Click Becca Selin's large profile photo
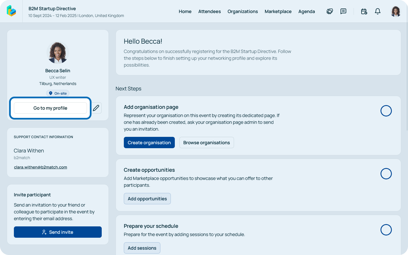408x255 pixels. click(58, 53)
